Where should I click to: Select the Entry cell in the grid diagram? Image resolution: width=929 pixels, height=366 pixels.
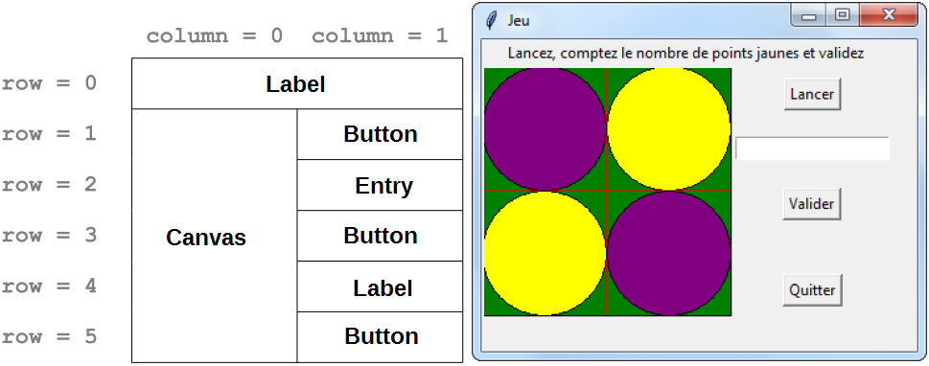pyautogui.click(x=380, y=185)
